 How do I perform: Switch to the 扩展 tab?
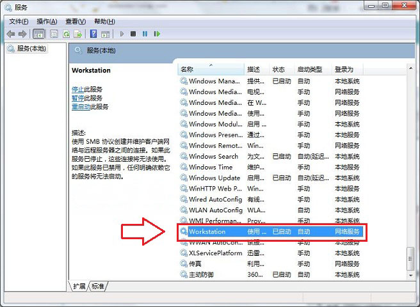click(79, 286)
